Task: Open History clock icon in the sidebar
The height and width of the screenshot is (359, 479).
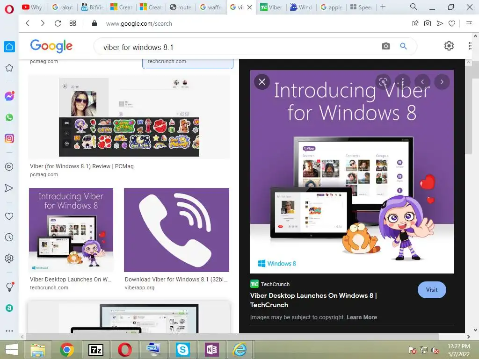Action: point(9,237)
